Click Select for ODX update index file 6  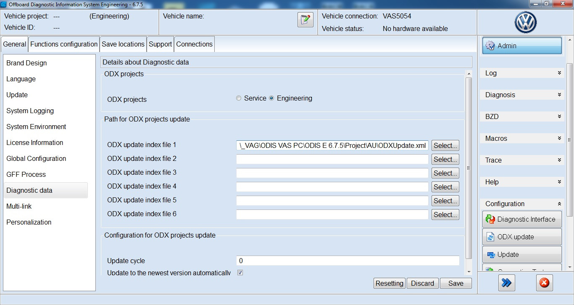click(445, 215)
